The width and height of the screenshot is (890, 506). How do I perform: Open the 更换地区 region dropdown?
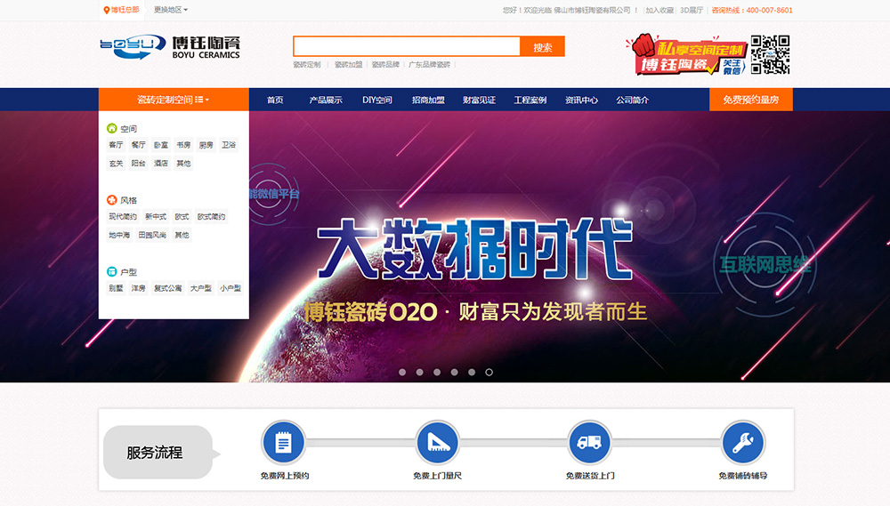(170, 10)
